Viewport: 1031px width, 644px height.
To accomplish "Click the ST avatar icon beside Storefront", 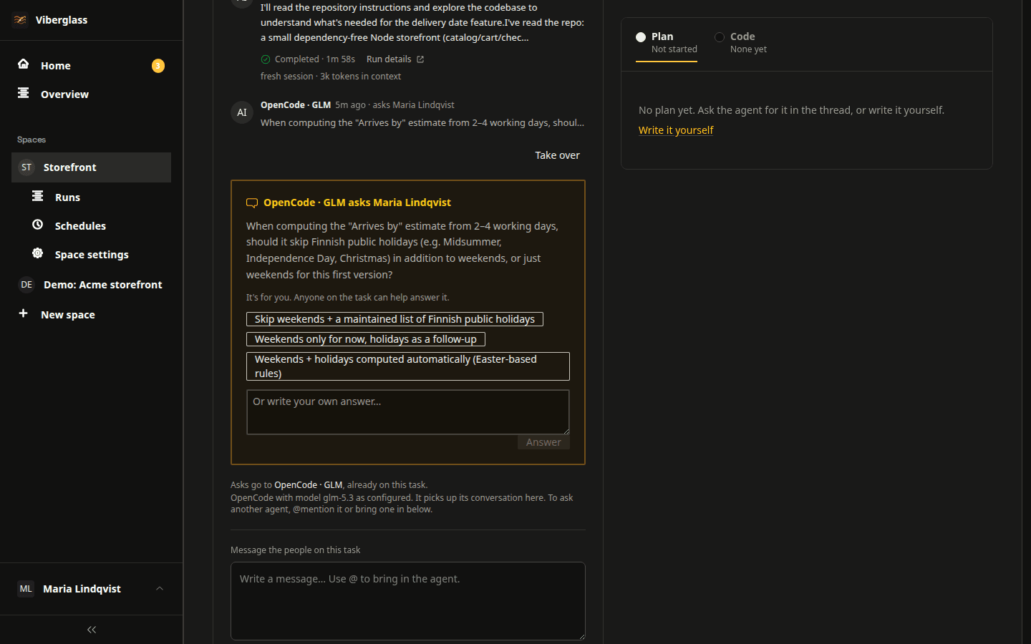I will 26,167.
